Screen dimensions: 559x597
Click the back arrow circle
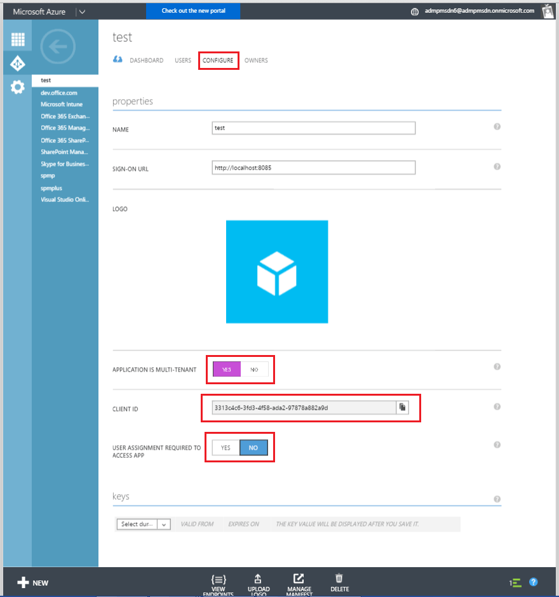[x=58, y=46]
